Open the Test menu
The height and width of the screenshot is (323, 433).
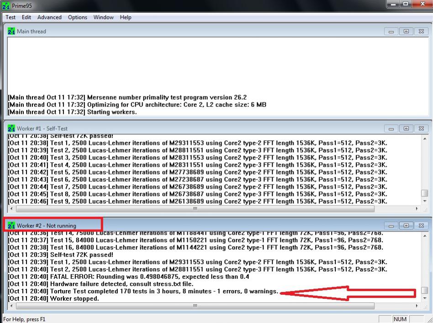(x=11, y=17)
